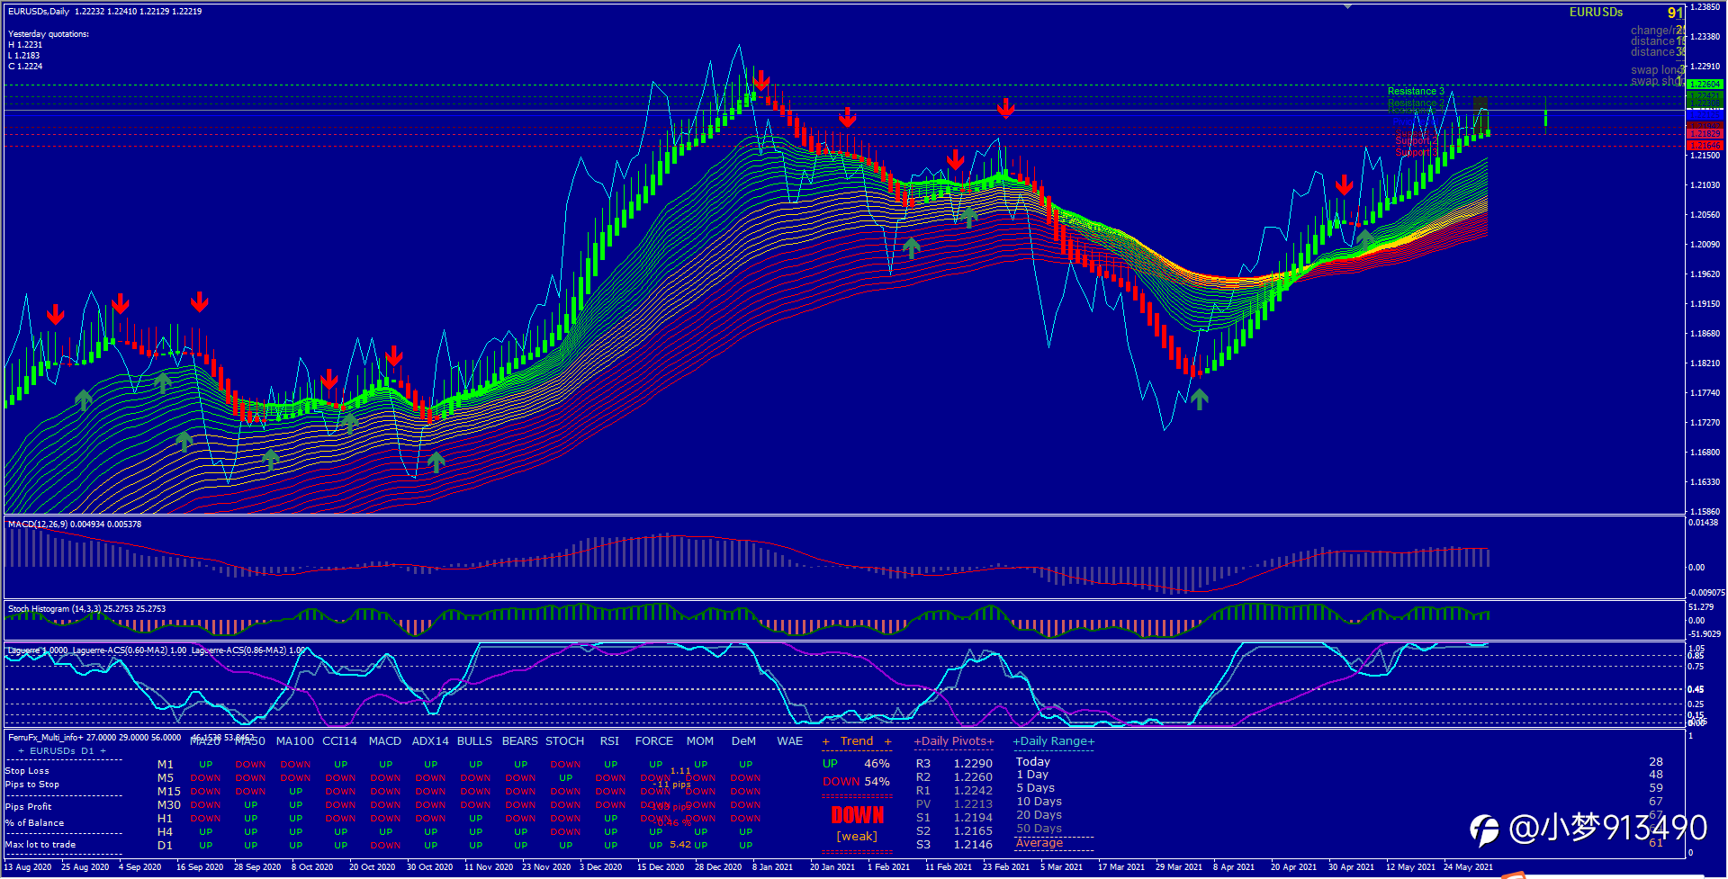Click the H1 timeframe row label
The height and width of the screenshot is (879, 1728).
166,819
